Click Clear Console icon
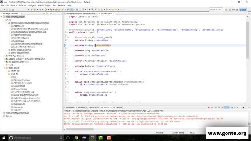The image size is (251, 141). (219, 107)
